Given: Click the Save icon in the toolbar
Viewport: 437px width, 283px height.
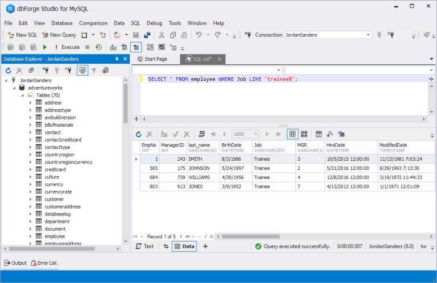Looking at the screenshot, I should (x=137, y=35).
